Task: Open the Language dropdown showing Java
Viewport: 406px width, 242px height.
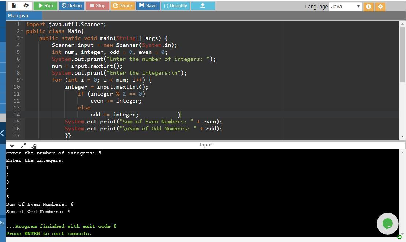Action: (x=345, y=7)
